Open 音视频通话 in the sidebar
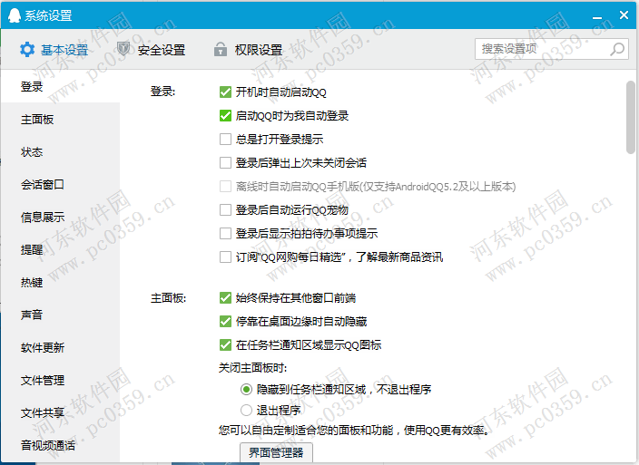639x465 pixels. coord(60,445)
